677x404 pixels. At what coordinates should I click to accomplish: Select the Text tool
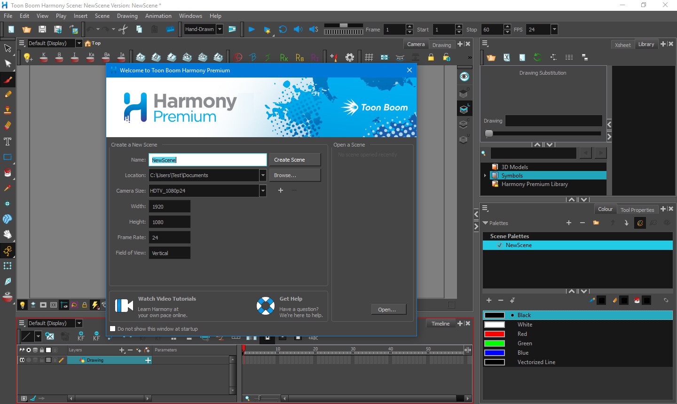(x=8, y=141)
